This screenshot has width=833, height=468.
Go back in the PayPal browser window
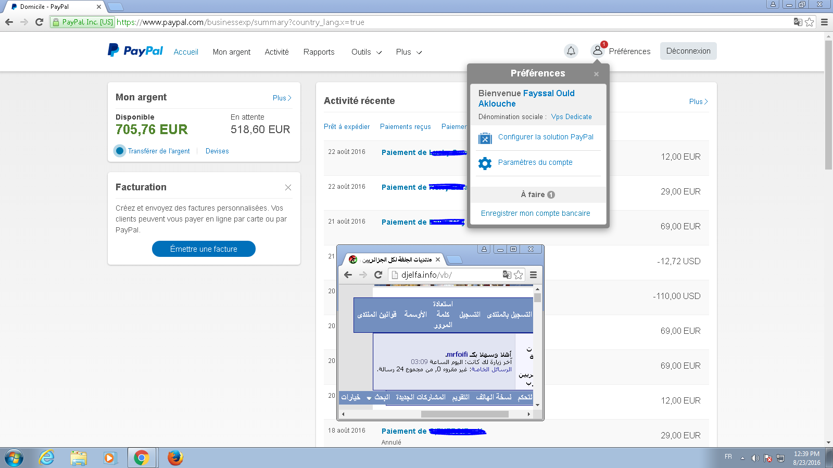(x=9, y=22)
